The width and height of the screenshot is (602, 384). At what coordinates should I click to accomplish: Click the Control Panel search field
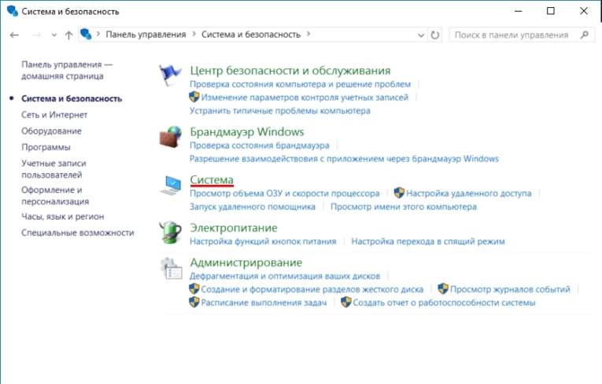tap(513, 35)
